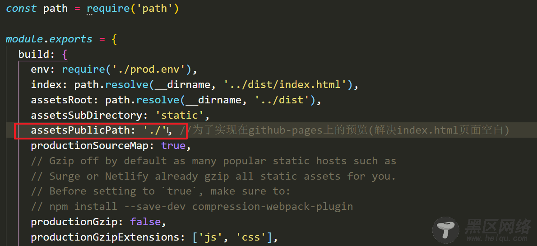Click the "assetsSubDirectory" property name
Image resolution: width=537 pixels, height=246 pixels.
click(87, 115)
